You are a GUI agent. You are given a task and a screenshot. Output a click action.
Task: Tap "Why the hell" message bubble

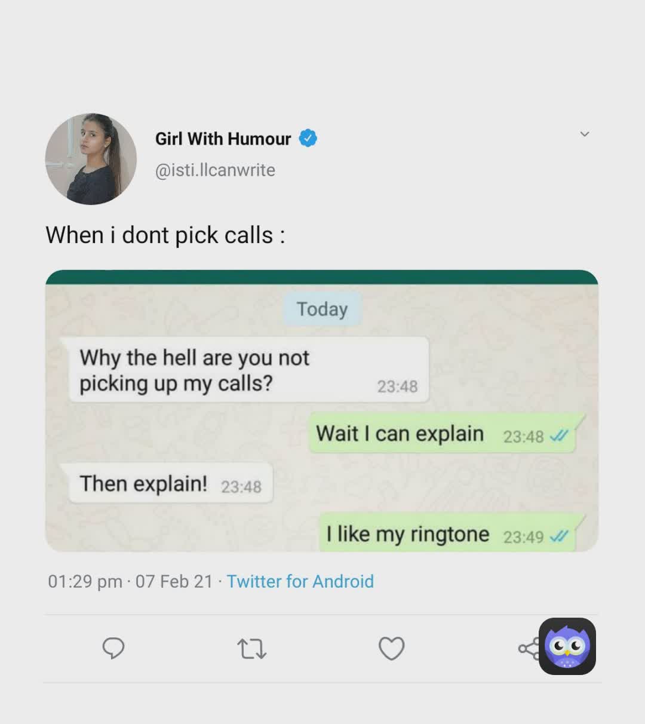[245, 370]
